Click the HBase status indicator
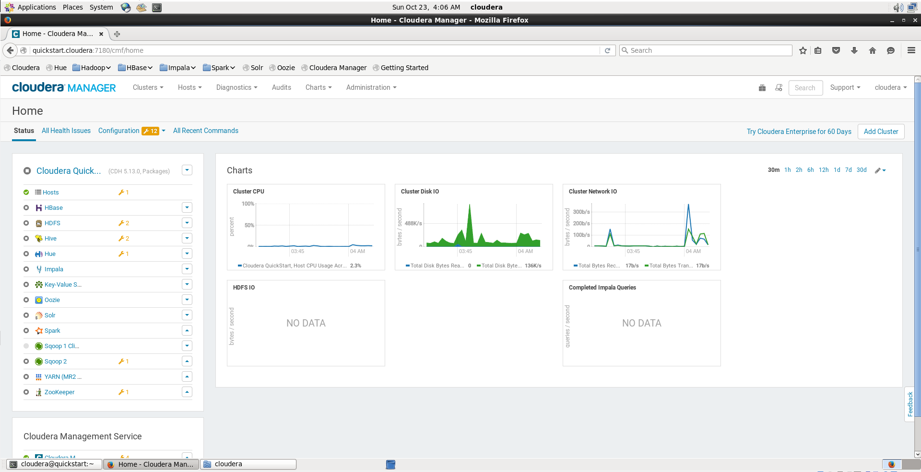This screenshot has height=472, width=921. (x=26, y=208)
